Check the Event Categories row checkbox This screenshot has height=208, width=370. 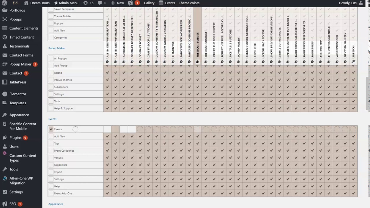pyautogui.click(x=51, y=151)
